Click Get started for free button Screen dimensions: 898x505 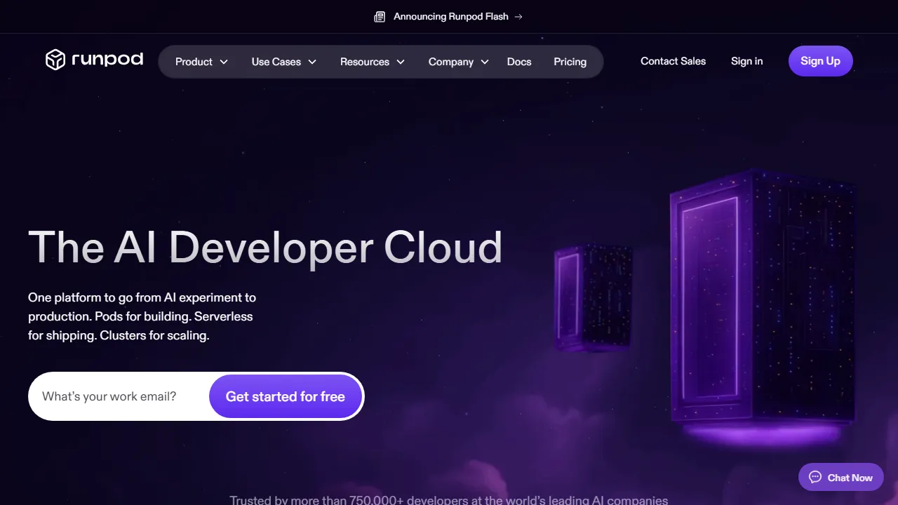pyautogui.click(x=286, y=396)
